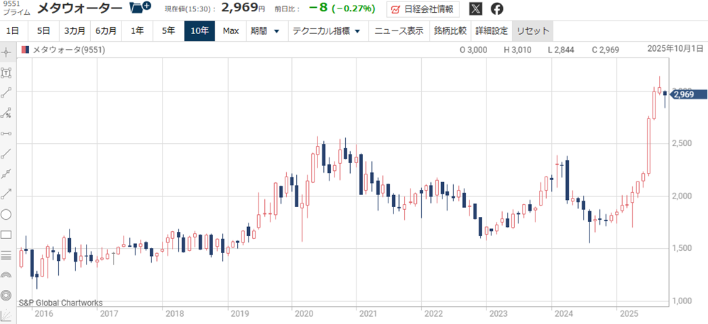708x324 pixels.
Task: Choose the circle drawing tool
Action: (6, 214)
